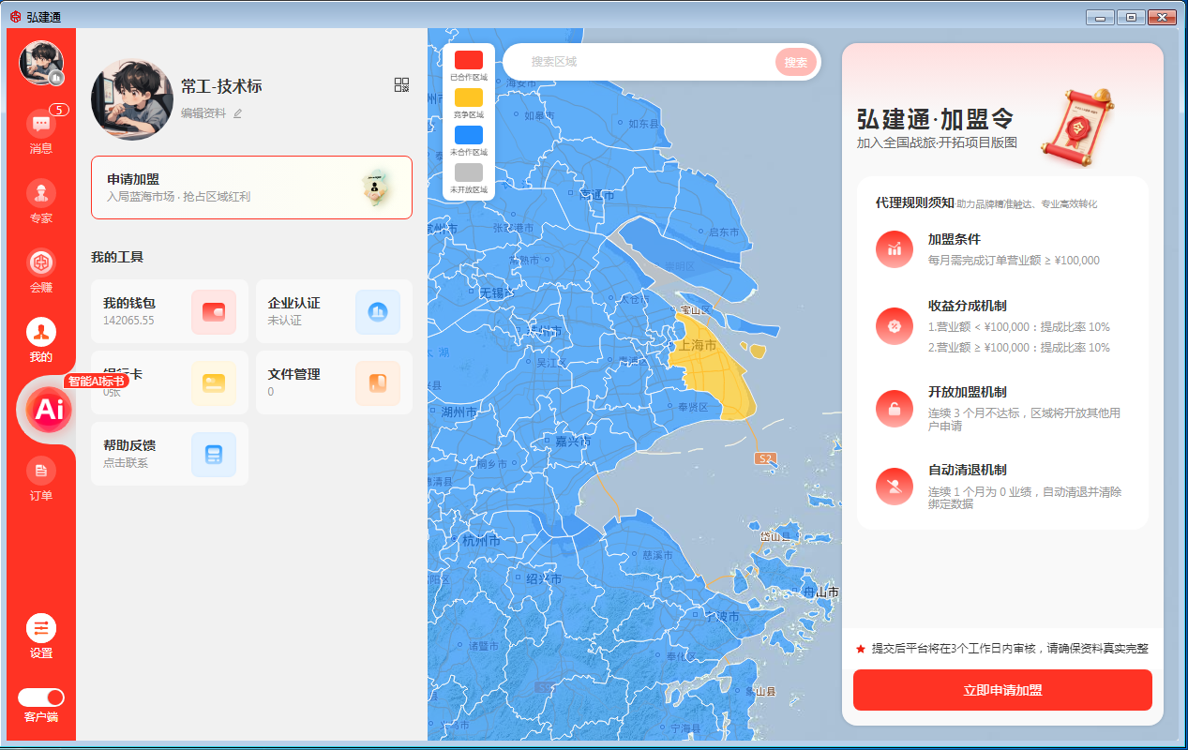Open the 申请加盟 banner card

coord(251,187)
